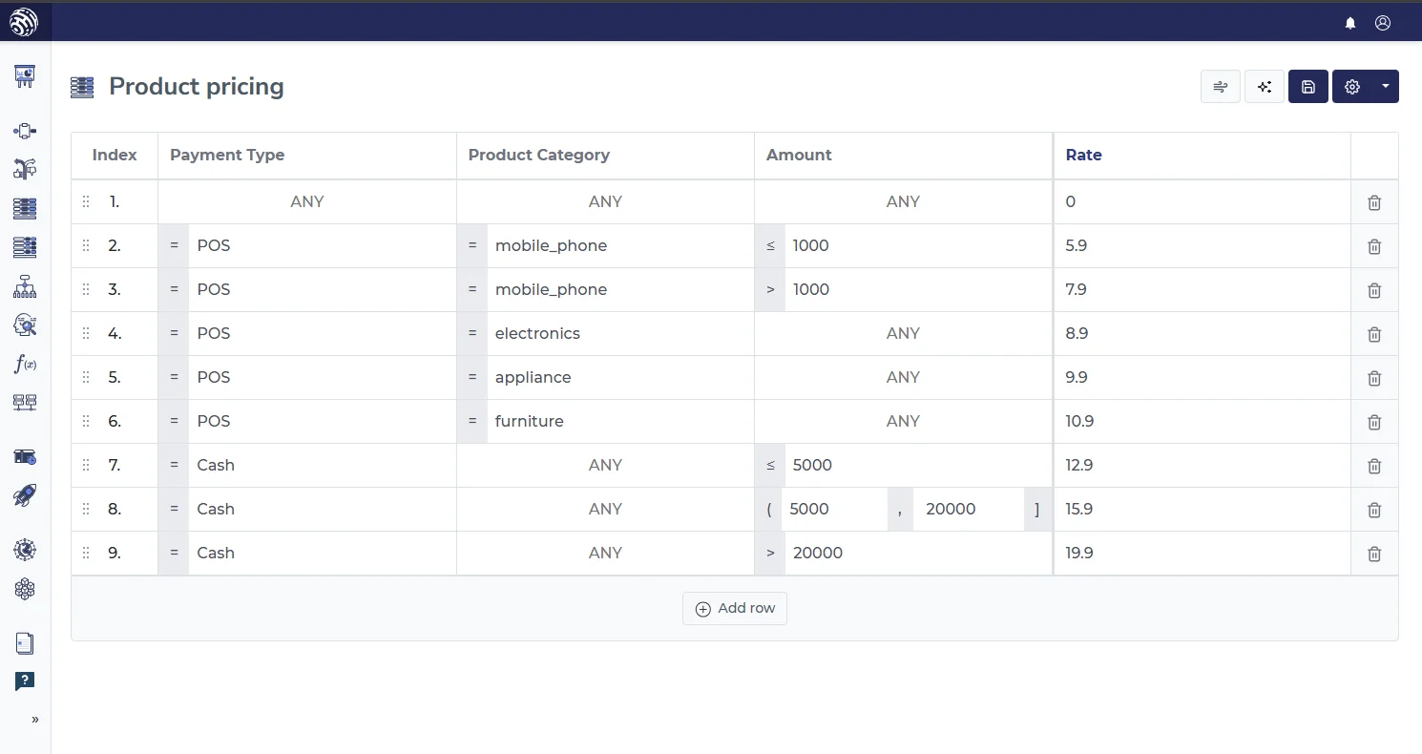Open the notifications bell

click(1350, 23)
